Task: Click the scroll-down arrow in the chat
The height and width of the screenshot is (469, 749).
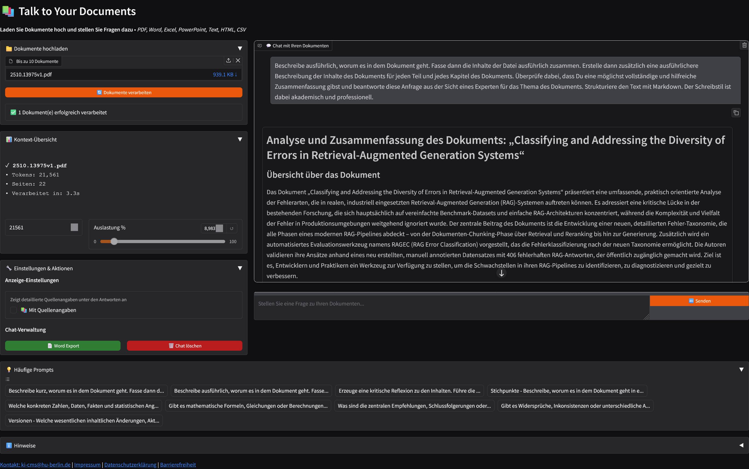Action: pyautogui.click(x=501, y=273)
